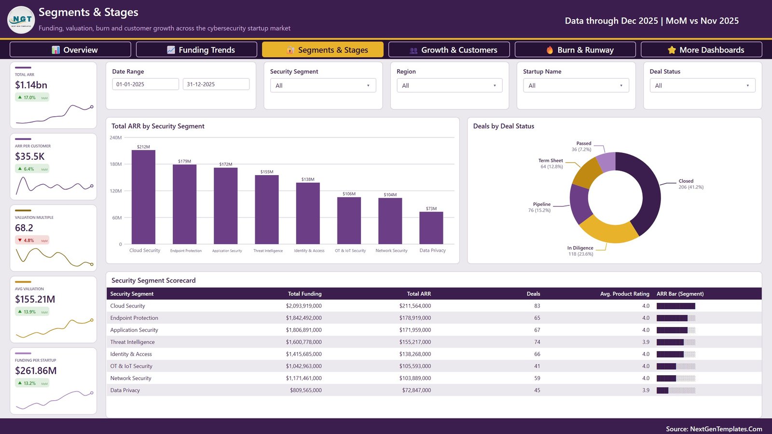Expand the Region filter dropdown
The width and height of the screenshot is (772, 434).
tap(449, 85)
